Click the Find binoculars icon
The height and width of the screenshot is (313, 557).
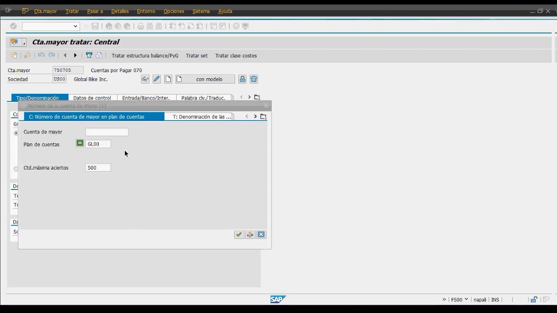pos(150,26)
